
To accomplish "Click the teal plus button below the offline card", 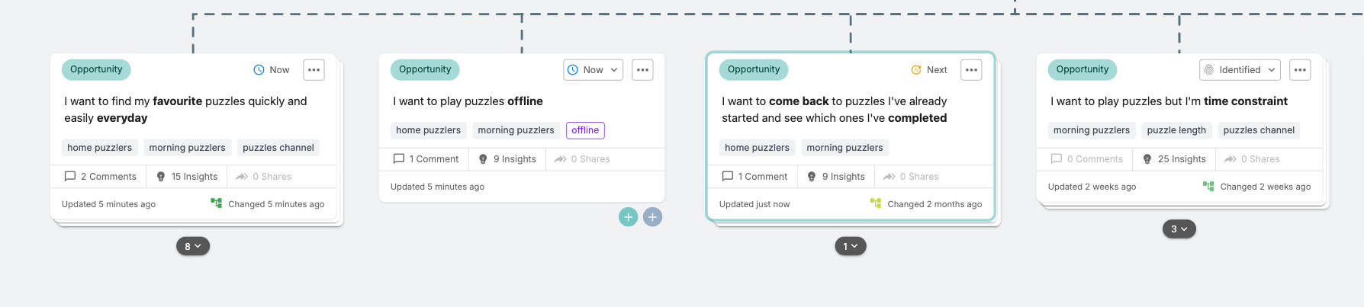I will [x=628, y=217].
